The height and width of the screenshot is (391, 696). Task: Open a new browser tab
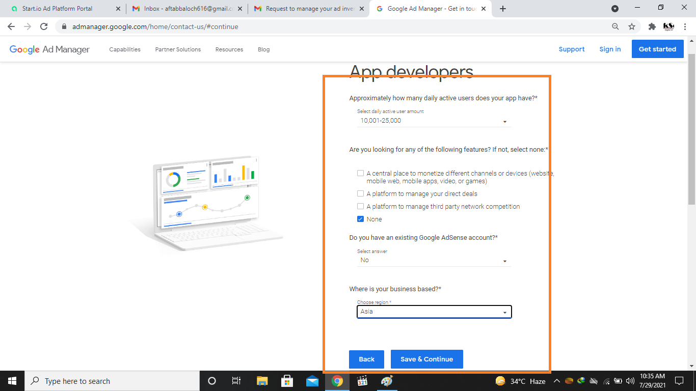point(503,9)
